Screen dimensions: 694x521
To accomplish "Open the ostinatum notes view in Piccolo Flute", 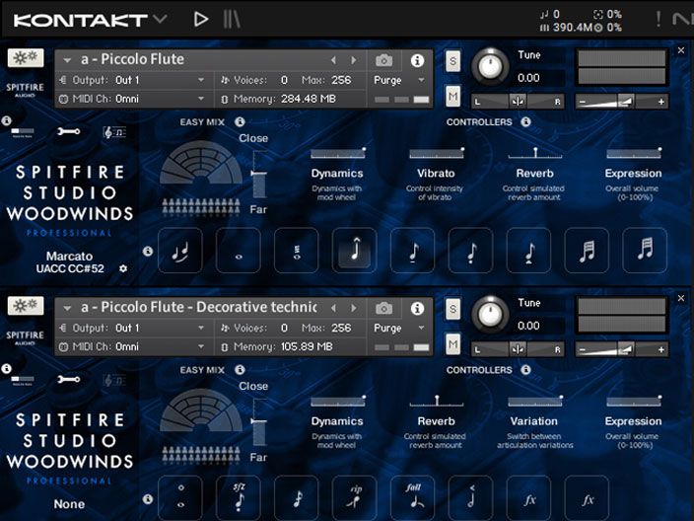I will tap(114, 132).
